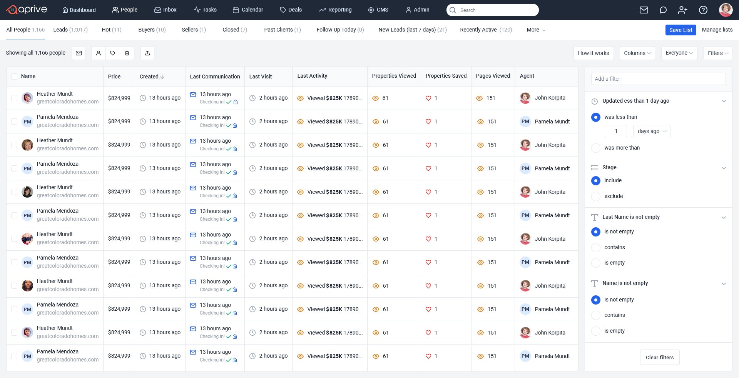This screenshot has height=378, width=739.
Task: Click the first row's Last Visit clock icon
Action: tap(252, 98)
